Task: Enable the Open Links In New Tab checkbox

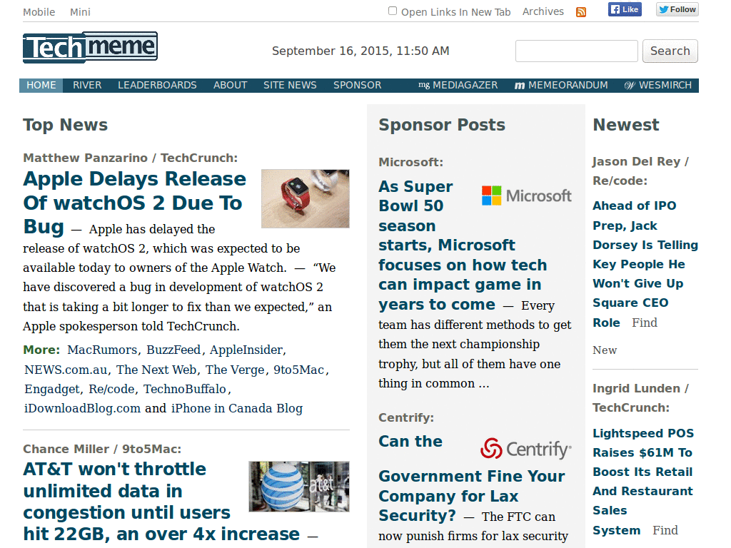Action: pos(392,11)
